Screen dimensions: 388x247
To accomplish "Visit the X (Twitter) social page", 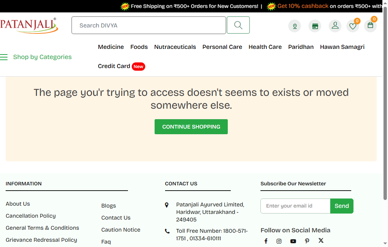I will click(x=321, y=241).
